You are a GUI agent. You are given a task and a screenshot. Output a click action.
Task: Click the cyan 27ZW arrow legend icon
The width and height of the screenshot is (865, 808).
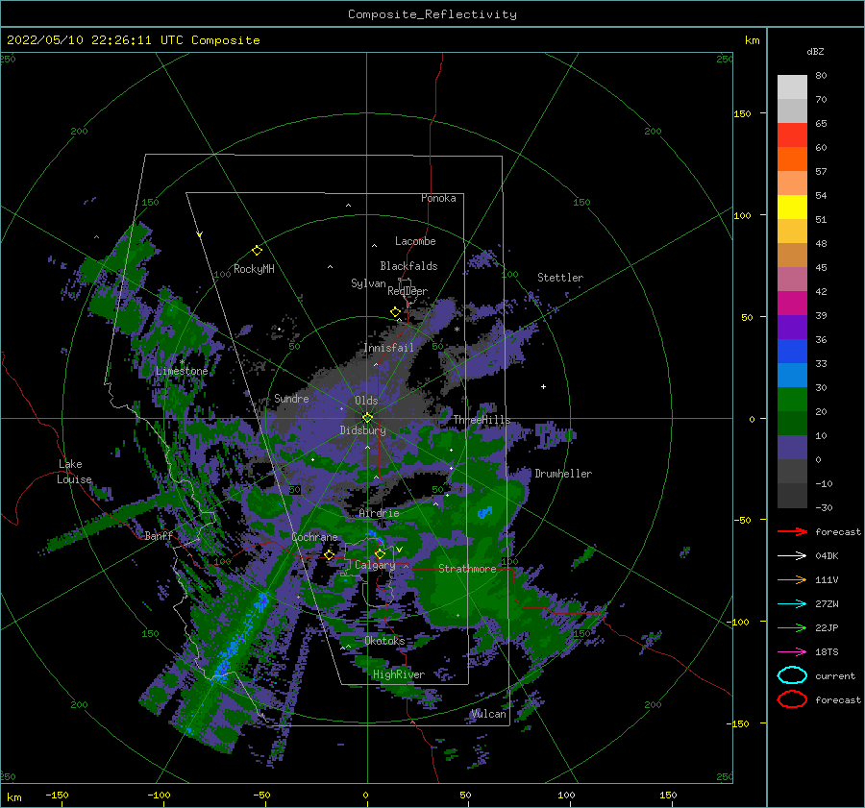792,604
